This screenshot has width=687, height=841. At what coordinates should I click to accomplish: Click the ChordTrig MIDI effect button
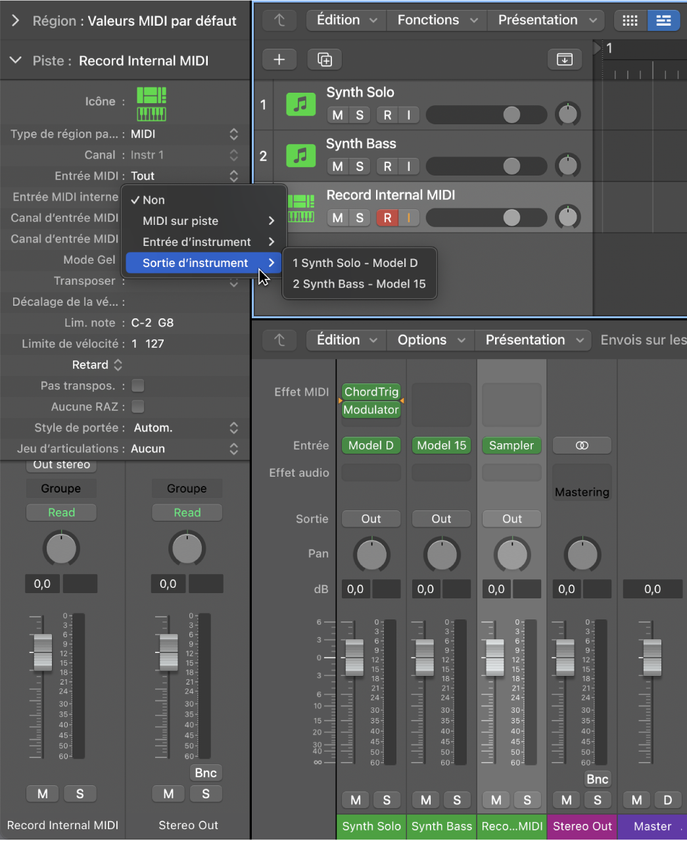pos(371,392)
